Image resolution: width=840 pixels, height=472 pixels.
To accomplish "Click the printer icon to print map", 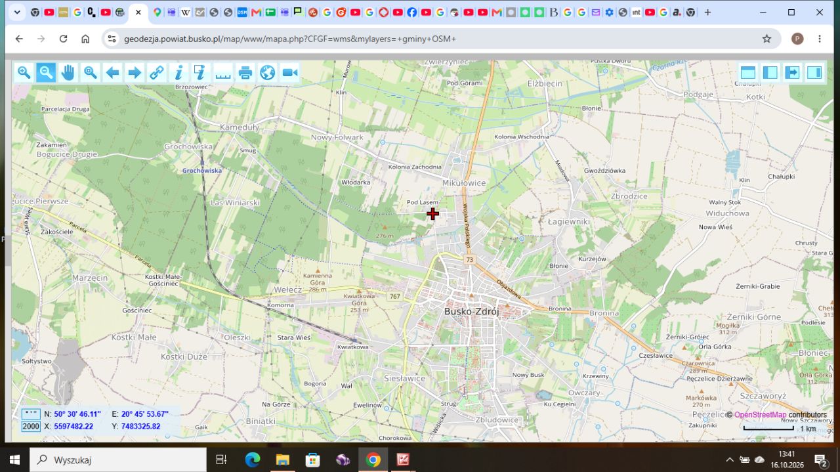I will (x=245, y=72).
